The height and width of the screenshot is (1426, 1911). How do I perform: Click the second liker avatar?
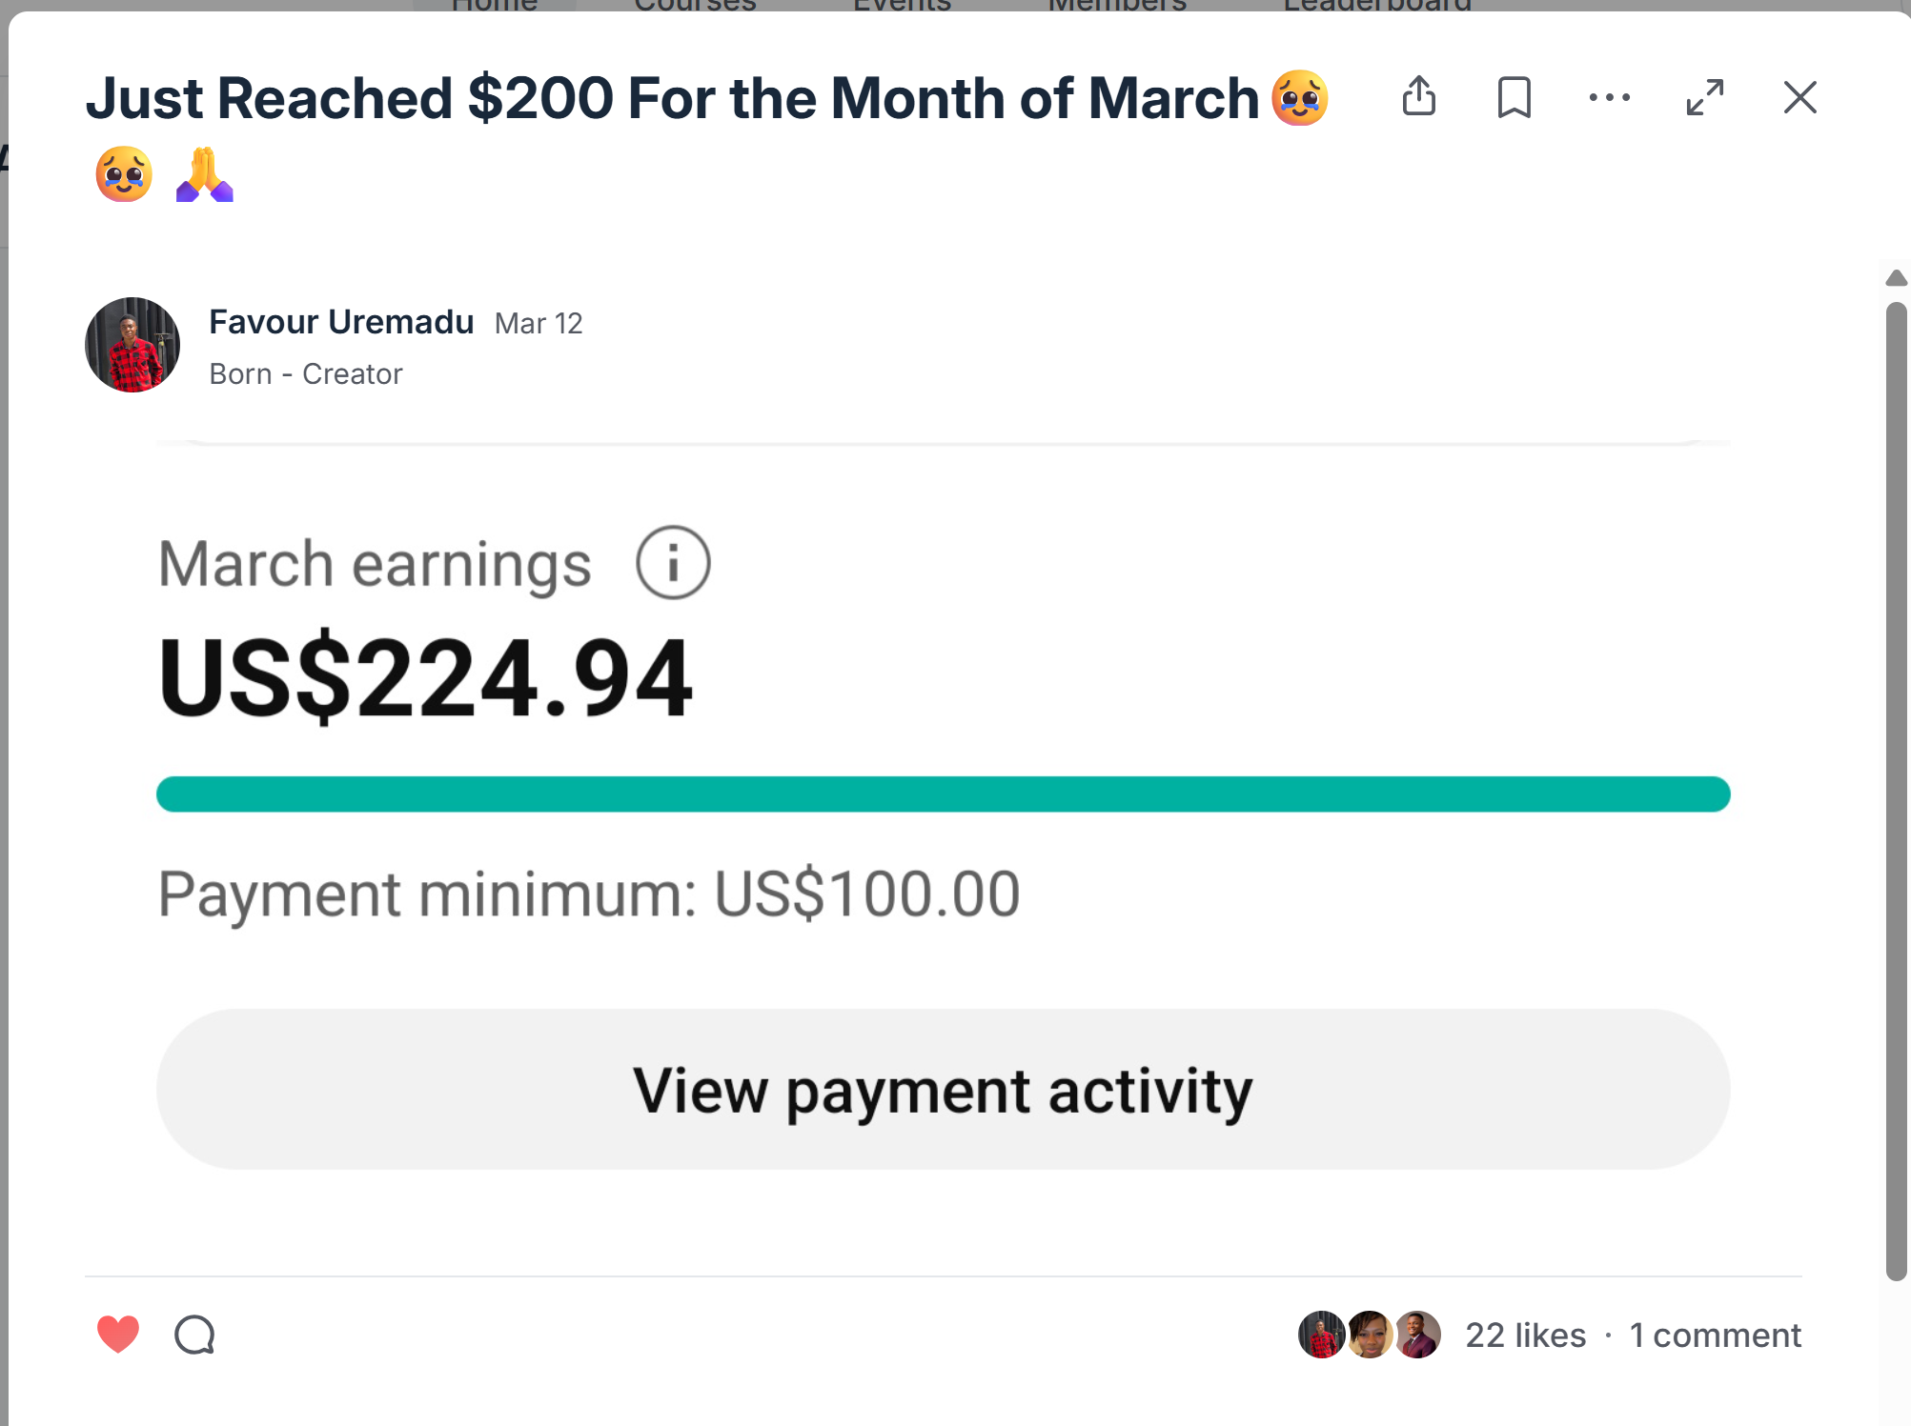click(1370, 1335)
